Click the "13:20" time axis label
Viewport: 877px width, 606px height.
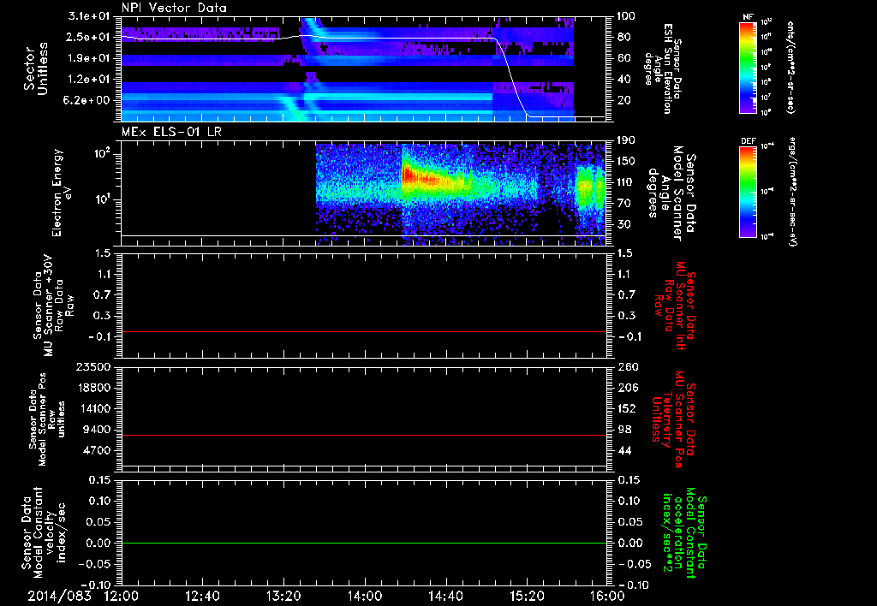coord(283,596)
